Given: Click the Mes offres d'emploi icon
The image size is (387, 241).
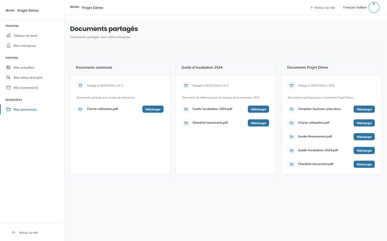Looking at the screenshot, I should (x=8, y=78).
